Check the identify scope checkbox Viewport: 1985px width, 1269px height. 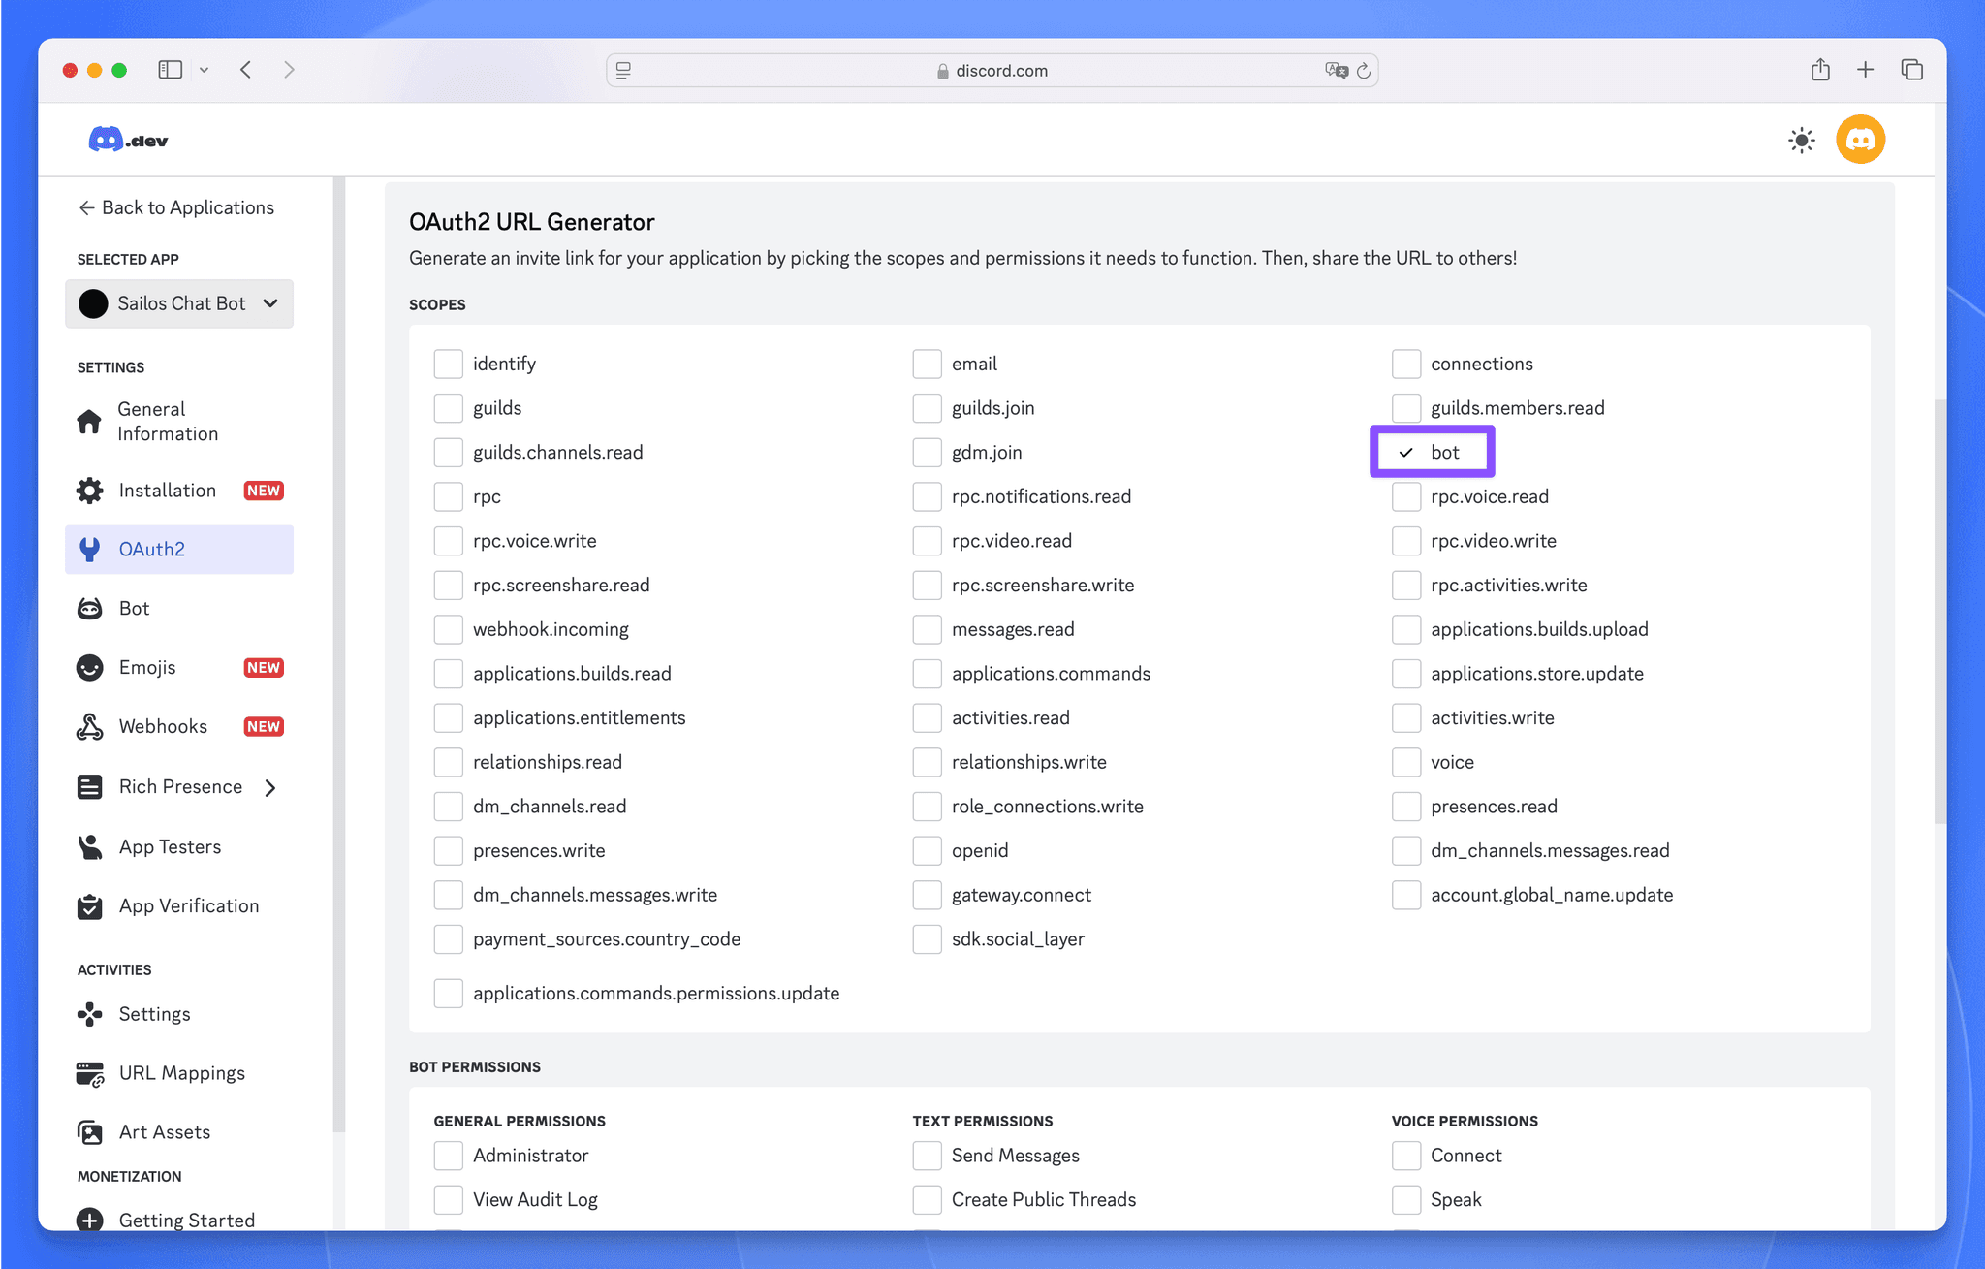point(448,363)
